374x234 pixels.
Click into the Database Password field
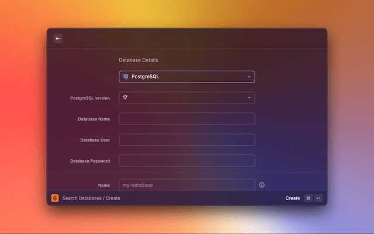point(186,161)
